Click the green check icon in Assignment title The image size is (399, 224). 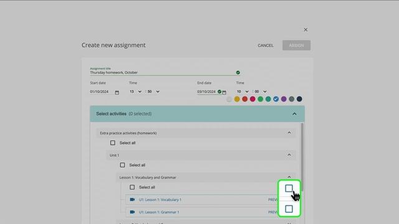238,73
